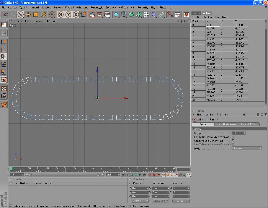The image size is (268, 208).
Task: Open the spline objects icon
Action: 124,15
